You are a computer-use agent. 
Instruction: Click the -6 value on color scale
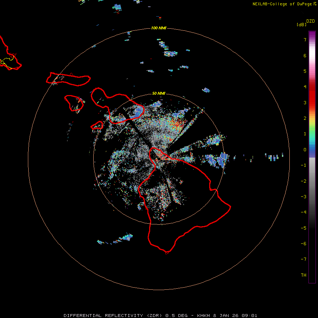pos(304,244)
